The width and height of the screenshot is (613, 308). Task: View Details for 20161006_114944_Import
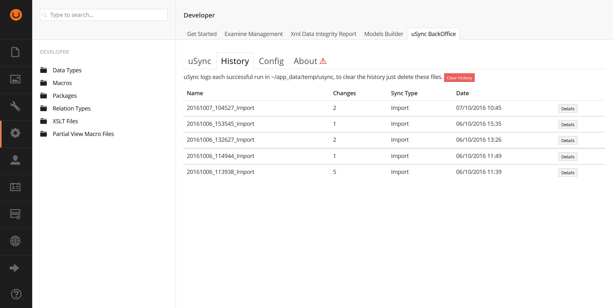tap(568, 157)
